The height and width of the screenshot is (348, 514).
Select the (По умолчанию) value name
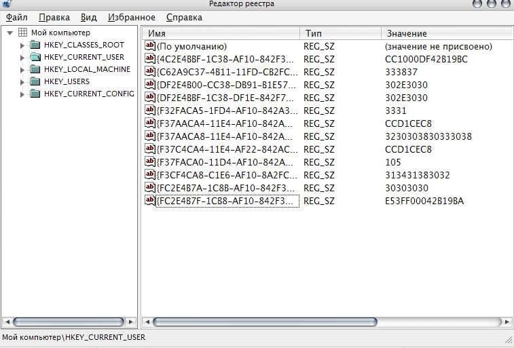coord(191,47)
